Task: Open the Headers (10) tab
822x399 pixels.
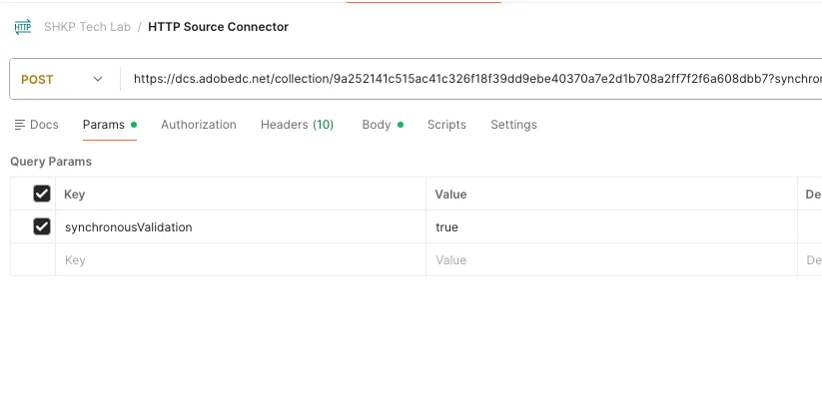Action: (298, 125)
